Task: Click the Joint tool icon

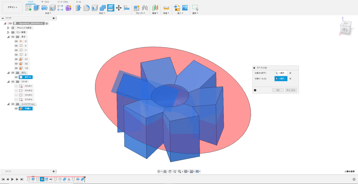Action: click(x=145, y=8)
